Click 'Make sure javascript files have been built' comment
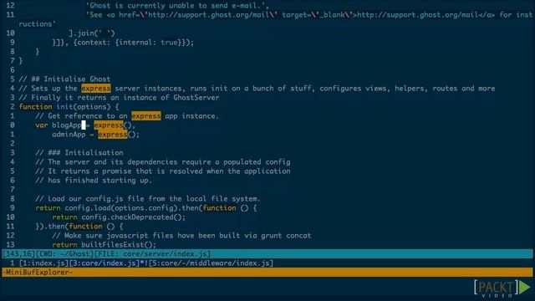535x301 pixels. pyautogui.click(x=181, y=236)
